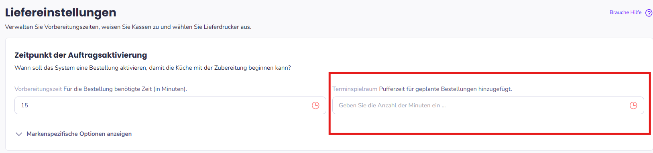Click the word 'Küche' in the description
The width and height of the screenshot is (653, 153).
coord(185,68)
